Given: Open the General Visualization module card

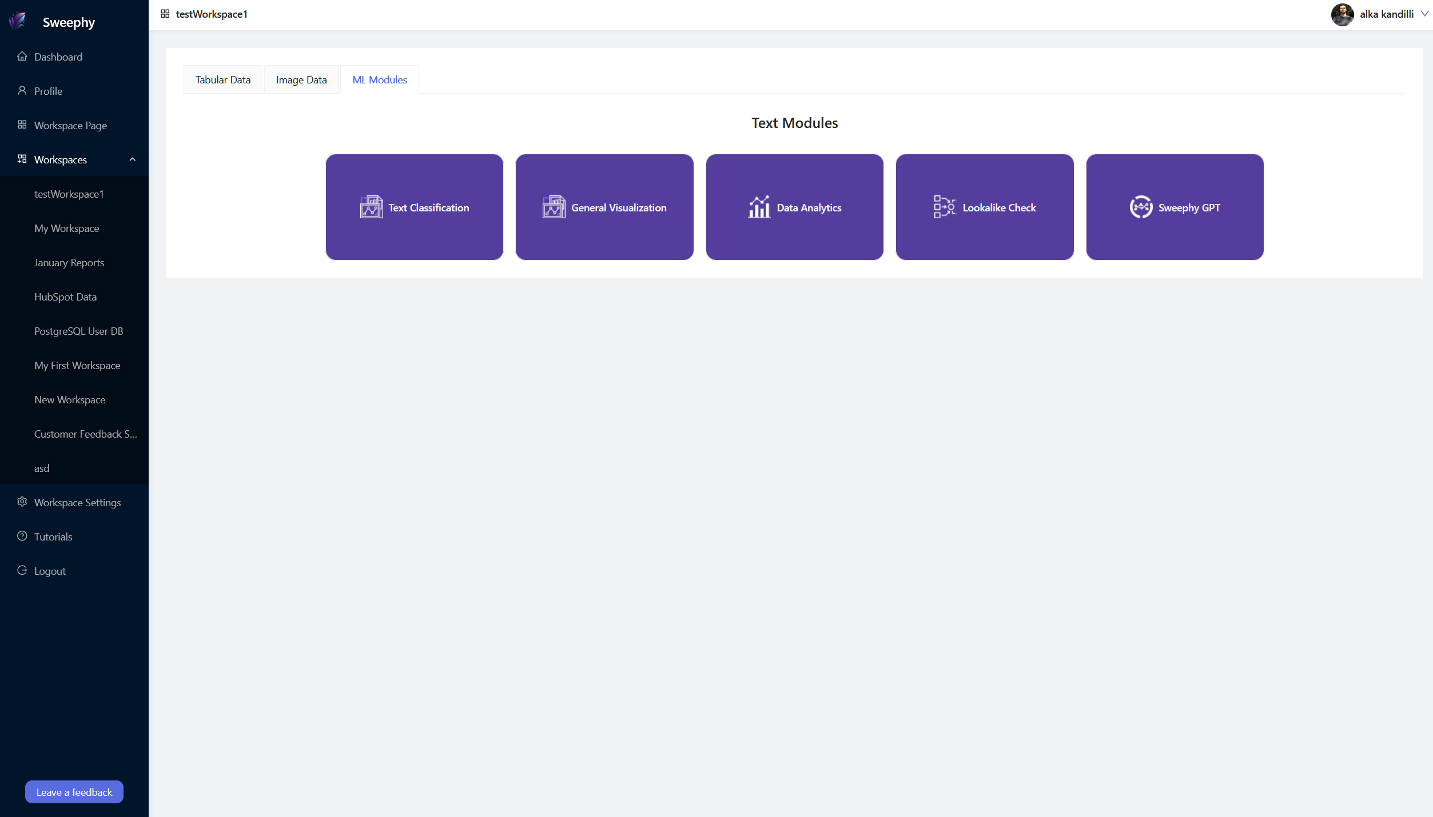Looking at the screenshot, I should point(604,207).
